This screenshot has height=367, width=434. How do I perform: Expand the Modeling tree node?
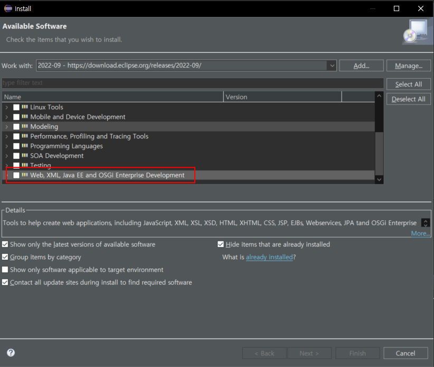tap(7, 127)
